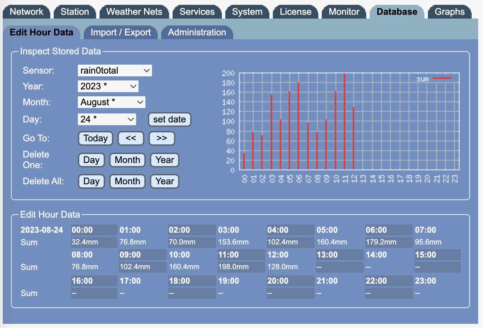Click the empty 20:00 sum field

click(290, 293)
